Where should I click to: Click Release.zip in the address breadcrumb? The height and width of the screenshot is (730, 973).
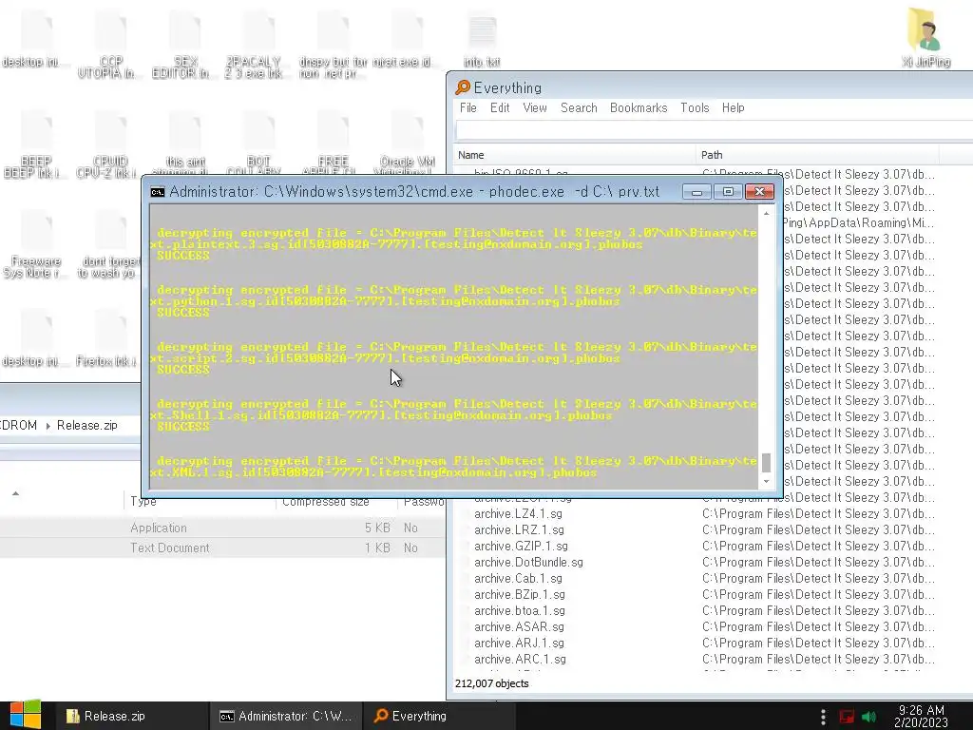coord(86,426)
